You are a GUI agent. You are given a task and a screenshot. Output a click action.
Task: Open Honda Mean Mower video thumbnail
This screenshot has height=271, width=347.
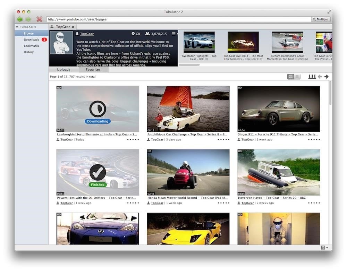point(188,172)
